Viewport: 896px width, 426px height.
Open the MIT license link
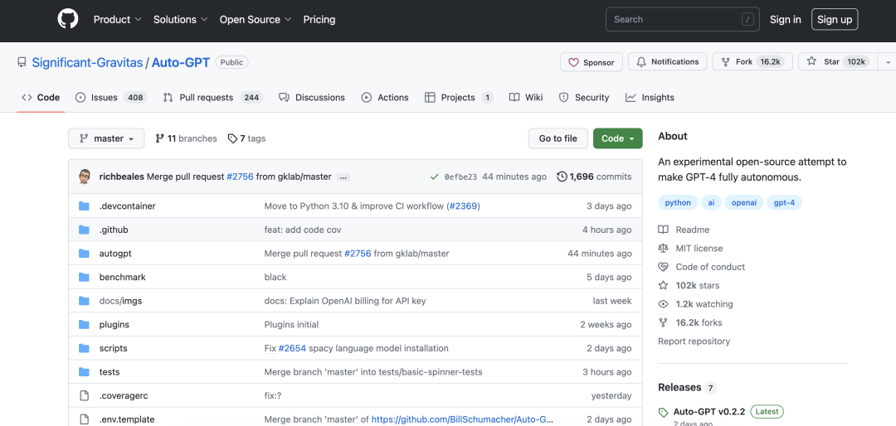click(x=691, y=249)
